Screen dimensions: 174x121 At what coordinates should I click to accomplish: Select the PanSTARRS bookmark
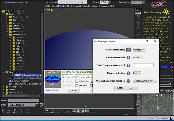point(59,6)
